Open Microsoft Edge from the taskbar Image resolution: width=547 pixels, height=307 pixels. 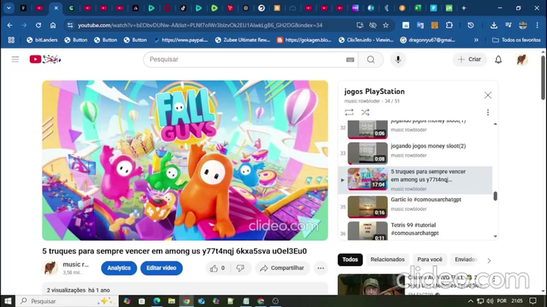157,301
